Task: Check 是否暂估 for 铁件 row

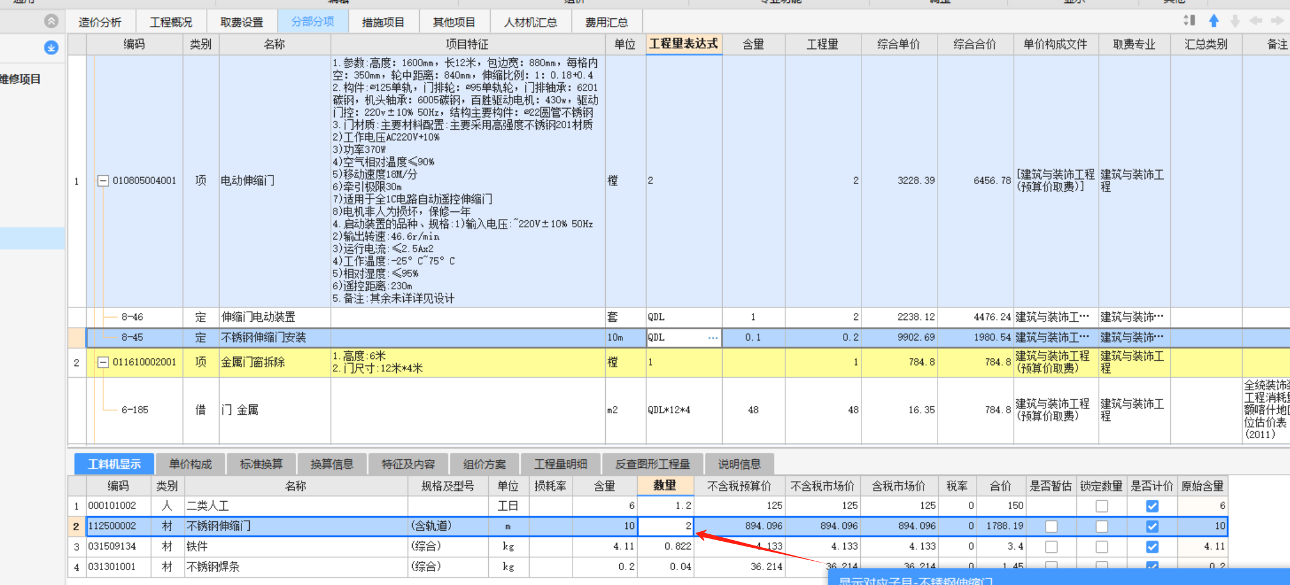Action: (x=1051, y=547)
